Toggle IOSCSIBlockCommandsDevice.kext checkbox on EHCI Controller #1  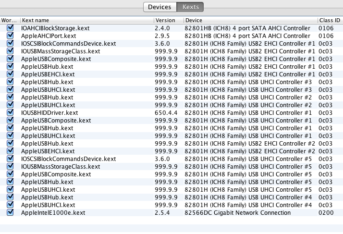pos(10,43)
